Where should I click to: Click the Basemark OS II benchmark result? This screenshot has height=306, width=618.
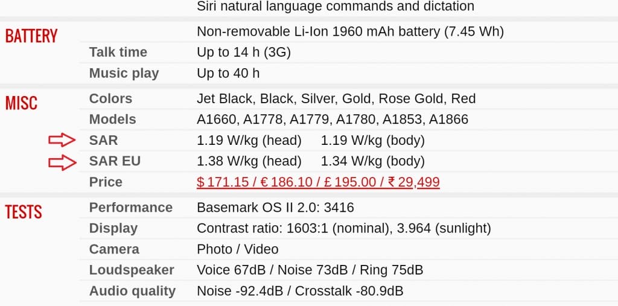coord(275,208)
